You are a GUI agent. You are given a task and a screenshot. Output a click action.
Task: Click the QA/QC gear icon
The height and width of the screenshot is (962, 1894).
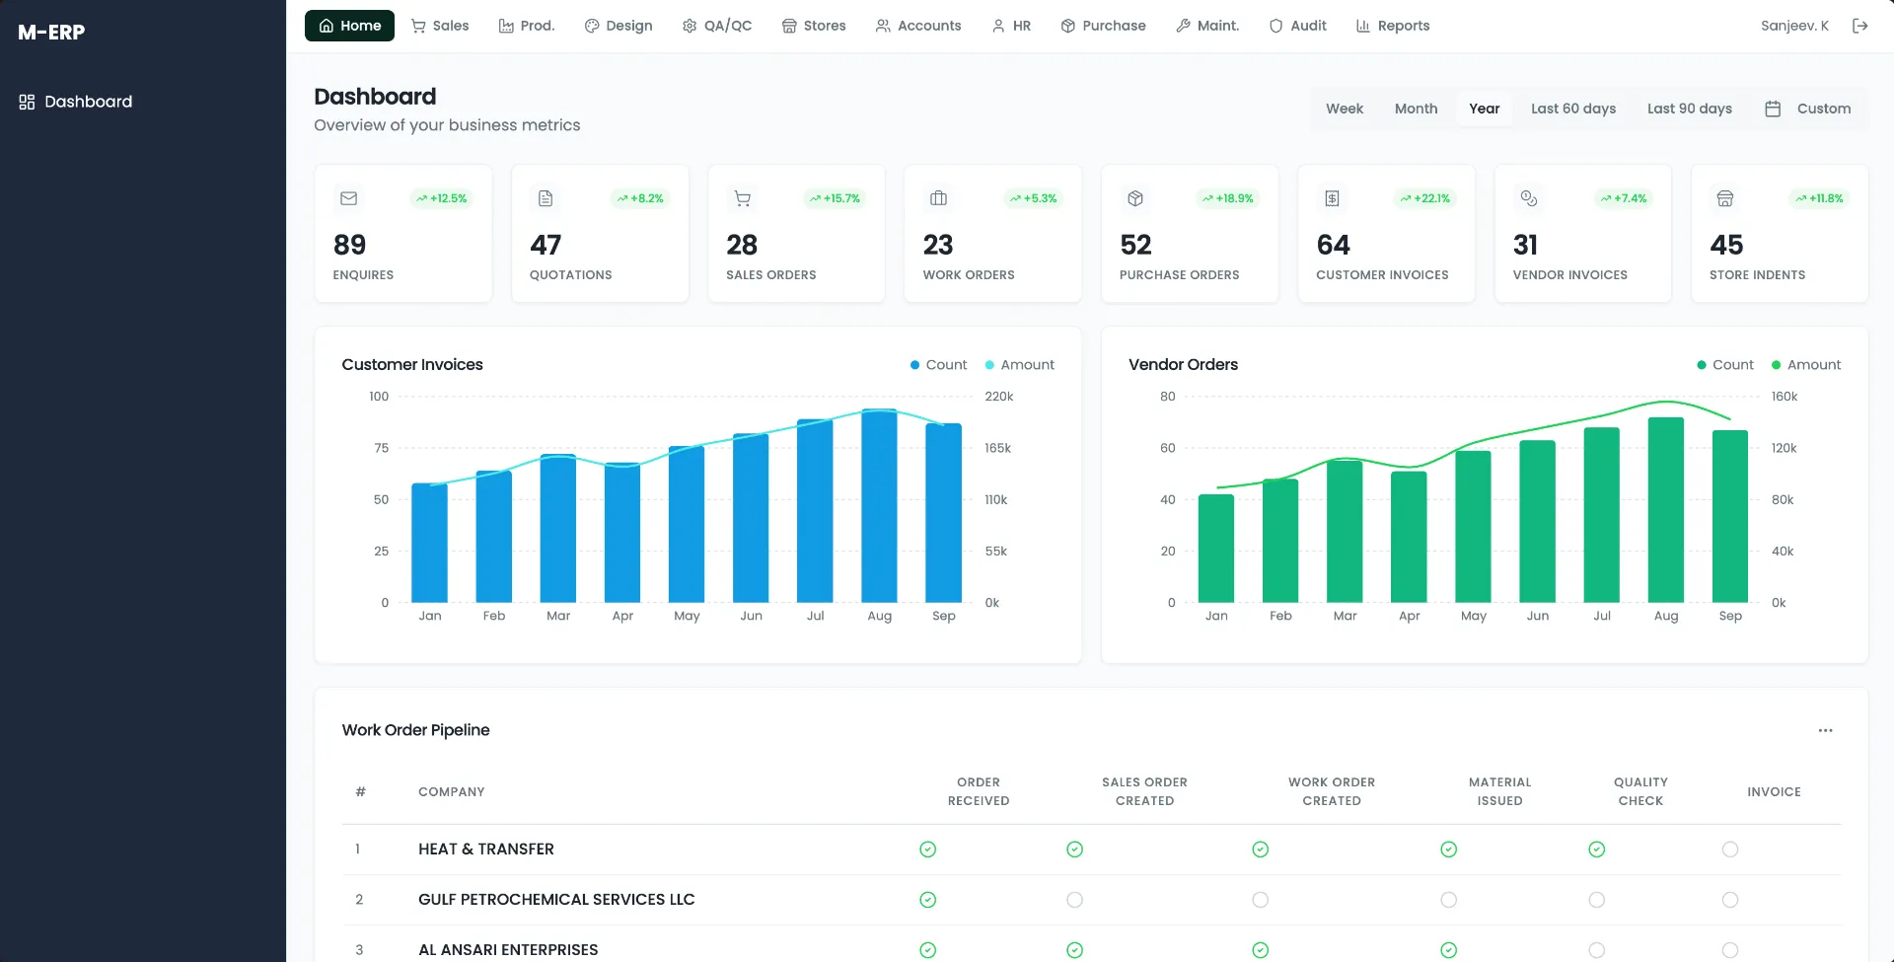[x=689, y=26]
